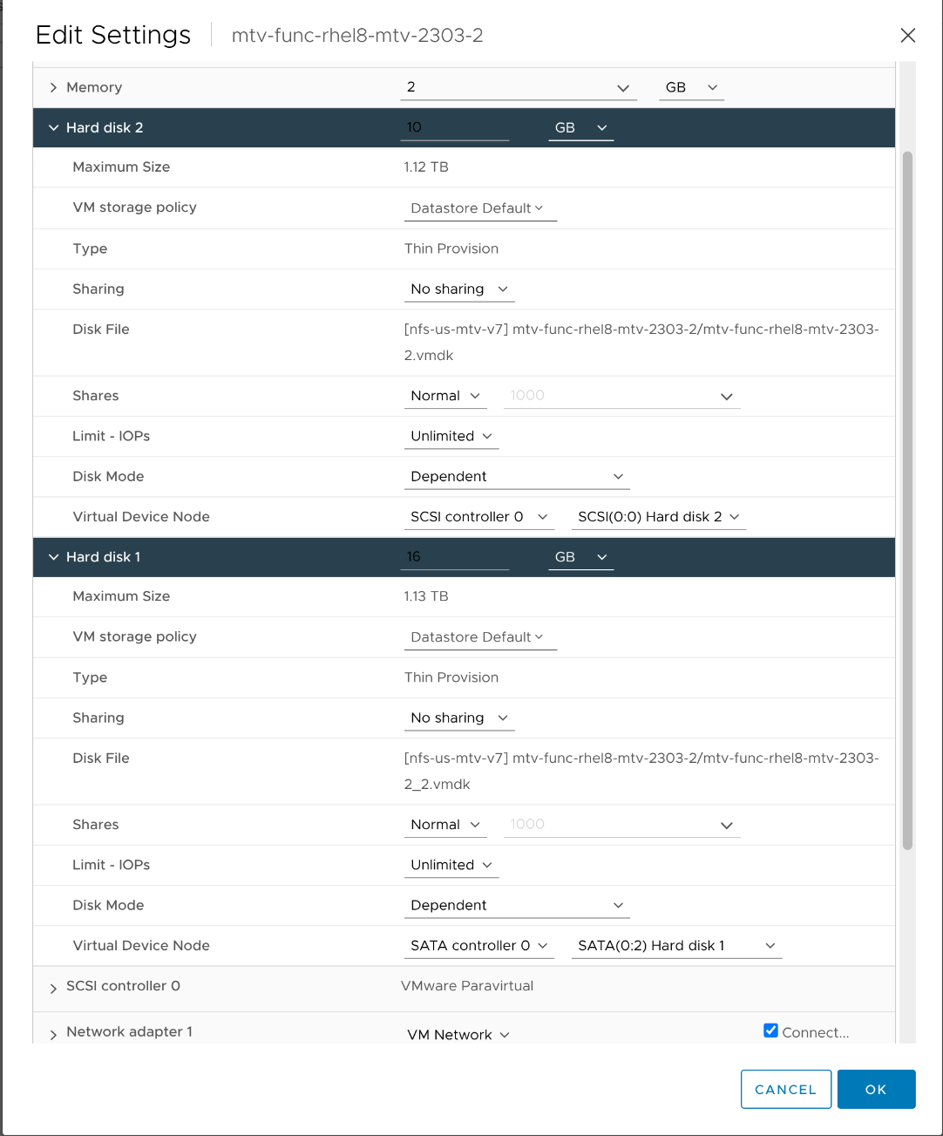Screen dimensions: 943x1136
Task: Open Hard disk 2 size unit dropdown
Action: click(x=580, y=128)
